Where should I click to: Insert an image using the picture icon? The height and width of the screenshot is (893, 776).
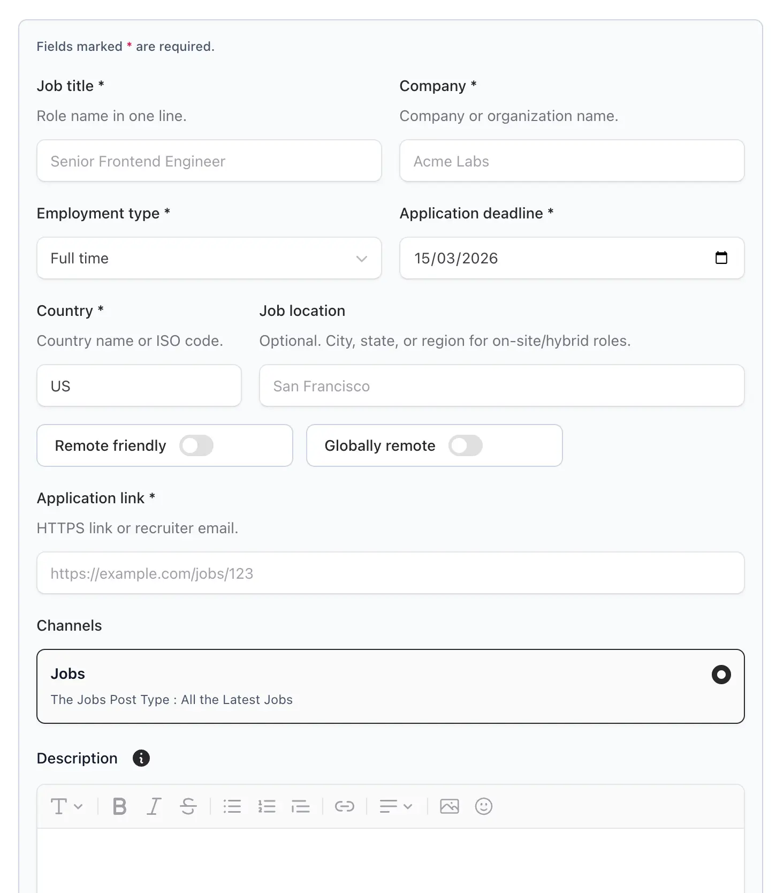(450, 806)
